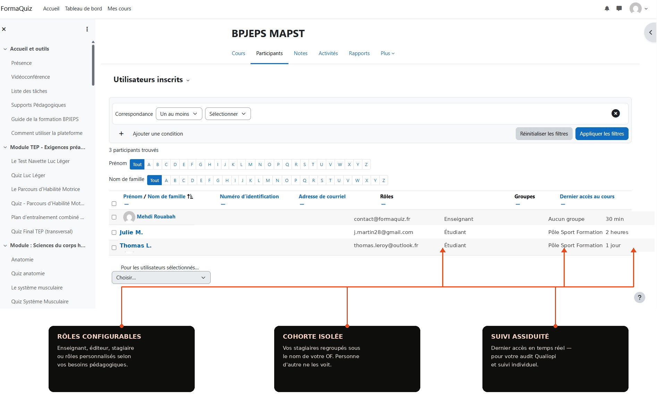The width and height of the screenshot is (657, 416).
Task: Open Mehdi Rouabah's profile link
Action: click(x=156, y=216)
